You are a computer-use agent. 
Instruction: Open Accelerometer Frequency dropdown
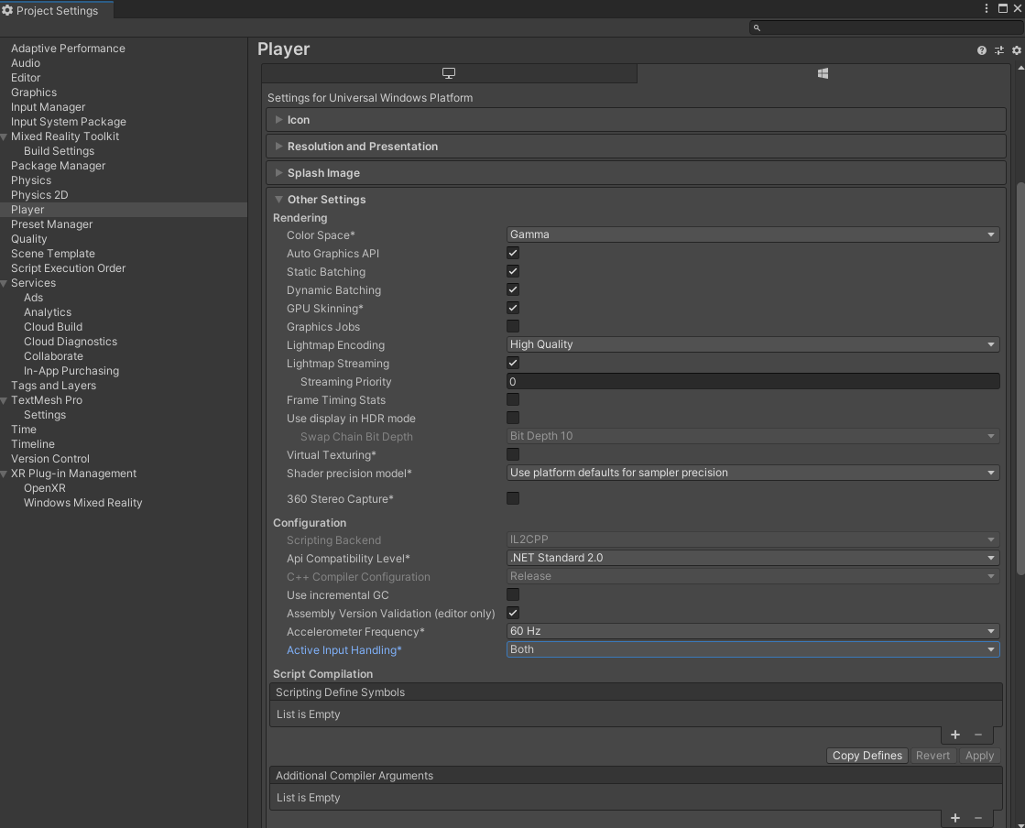tap(753, 631)
